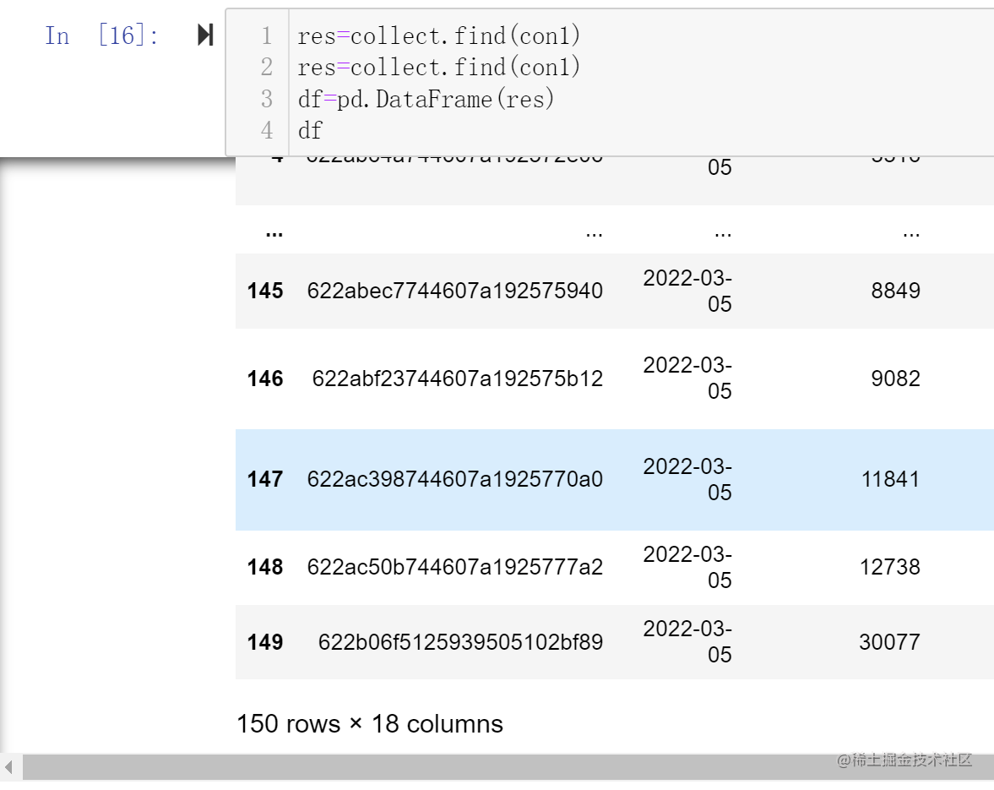994x790 pixels.
Task: Click the 2022-03-05 date in row 148
Action: click(x=687, y=567)
